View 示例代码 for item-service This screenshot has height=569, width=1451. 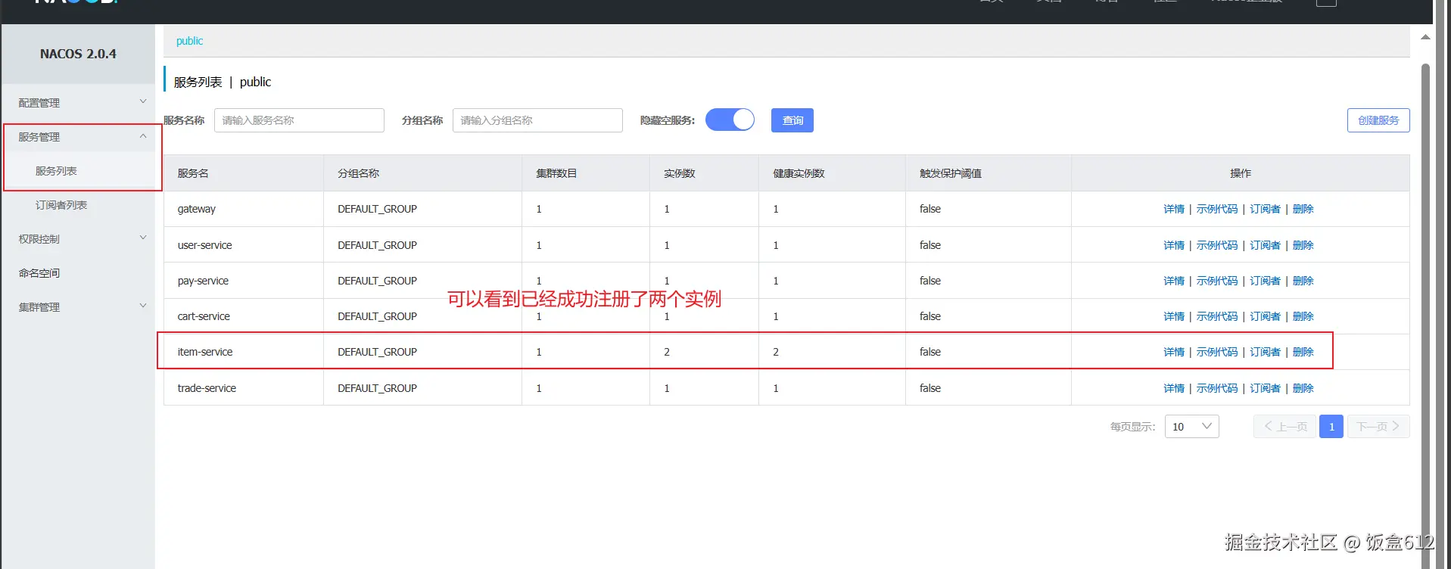pos(1217,352)
